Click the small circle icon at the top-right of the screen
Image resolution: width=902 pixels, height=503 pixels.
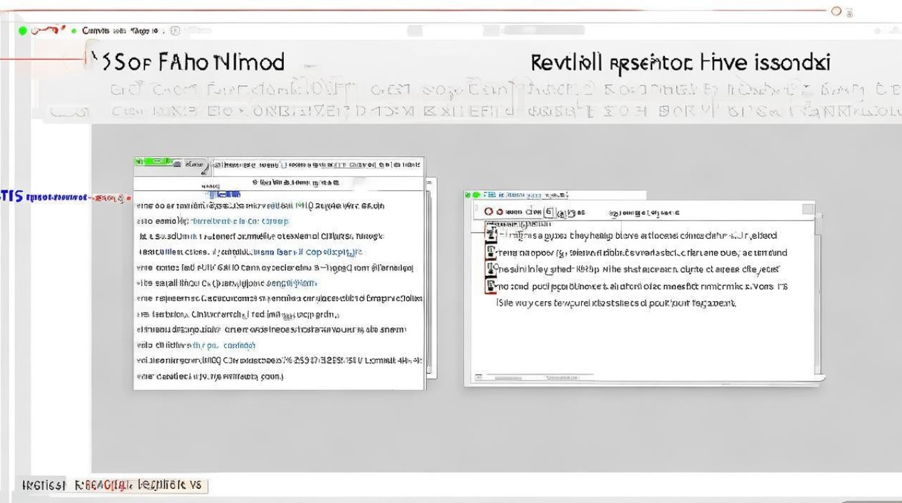pos(836,11)
